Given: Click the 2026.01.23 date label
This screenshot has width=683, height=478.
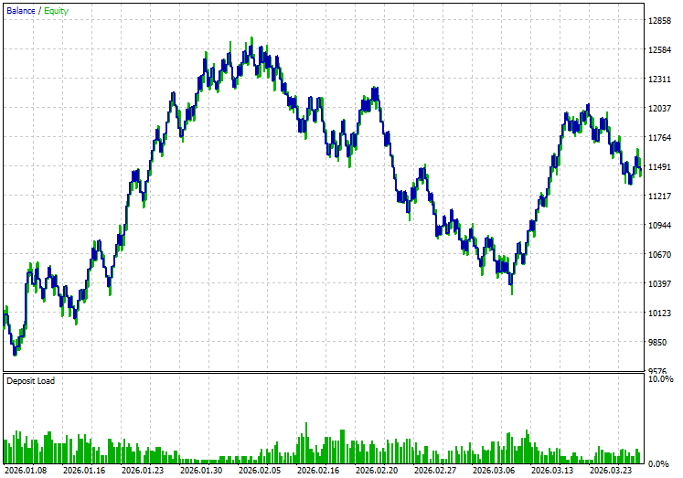Looking at the screenshot, I should click(143, 470).
